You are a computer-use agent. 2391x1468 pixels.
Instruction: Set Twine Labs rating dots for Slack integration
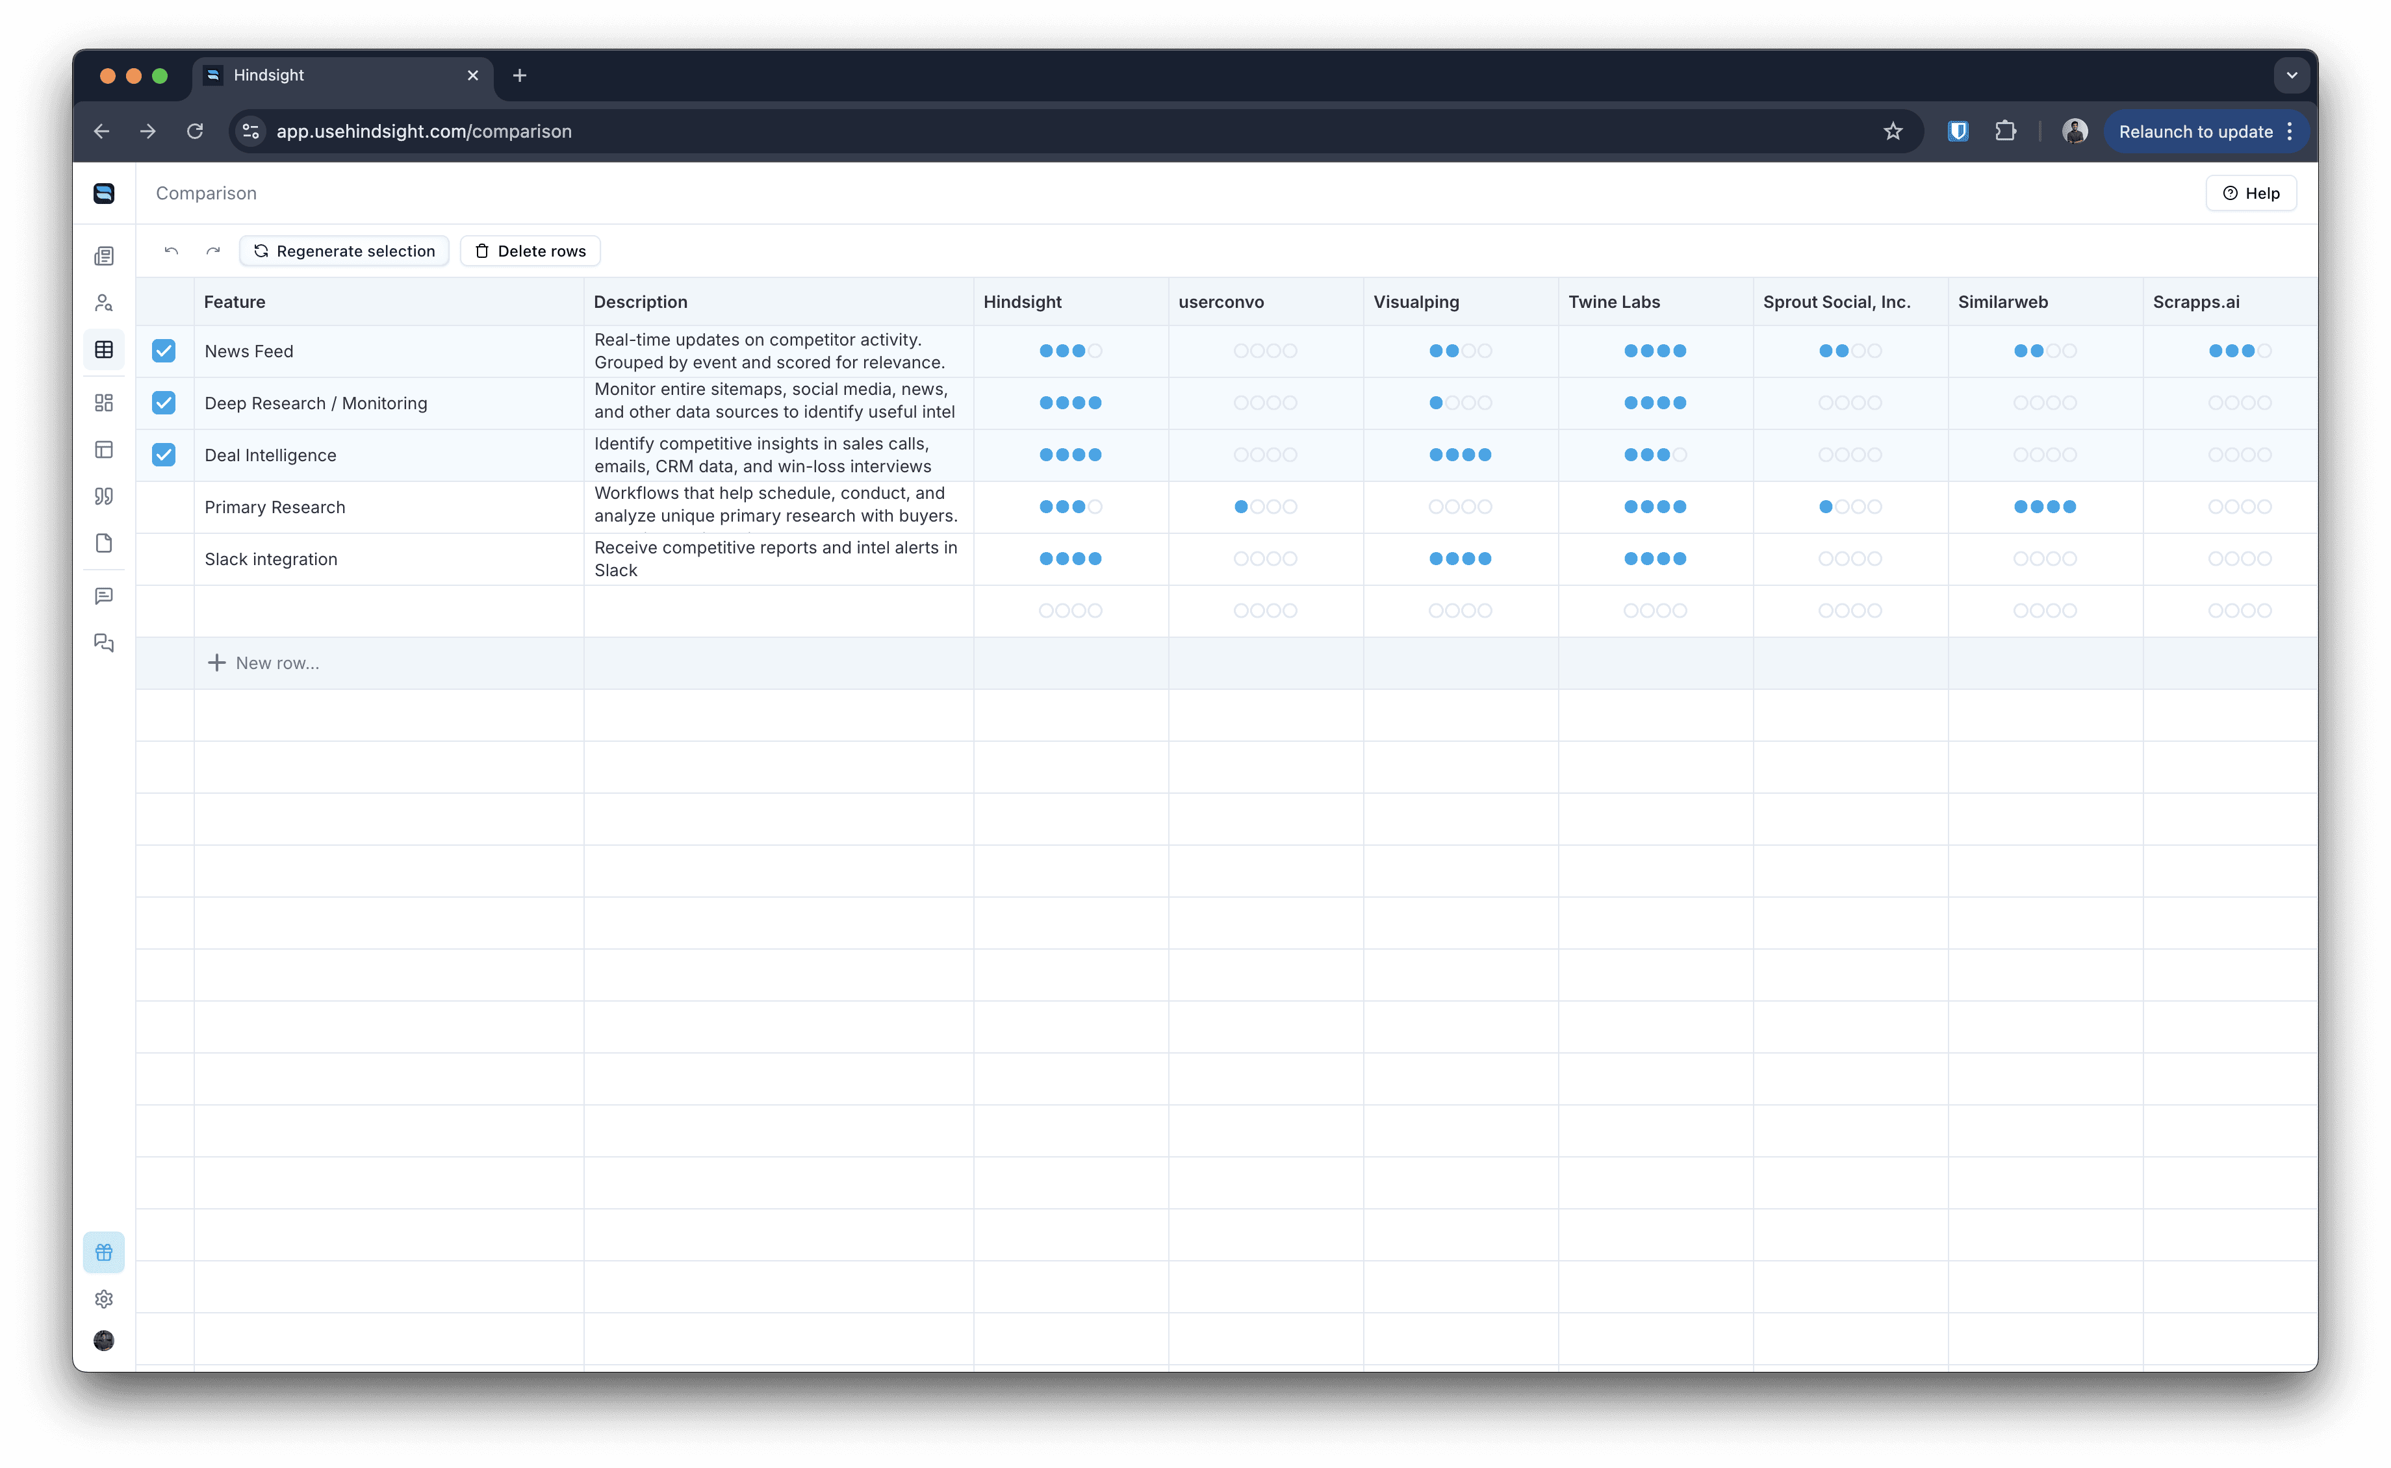[x=1656, y=559]
